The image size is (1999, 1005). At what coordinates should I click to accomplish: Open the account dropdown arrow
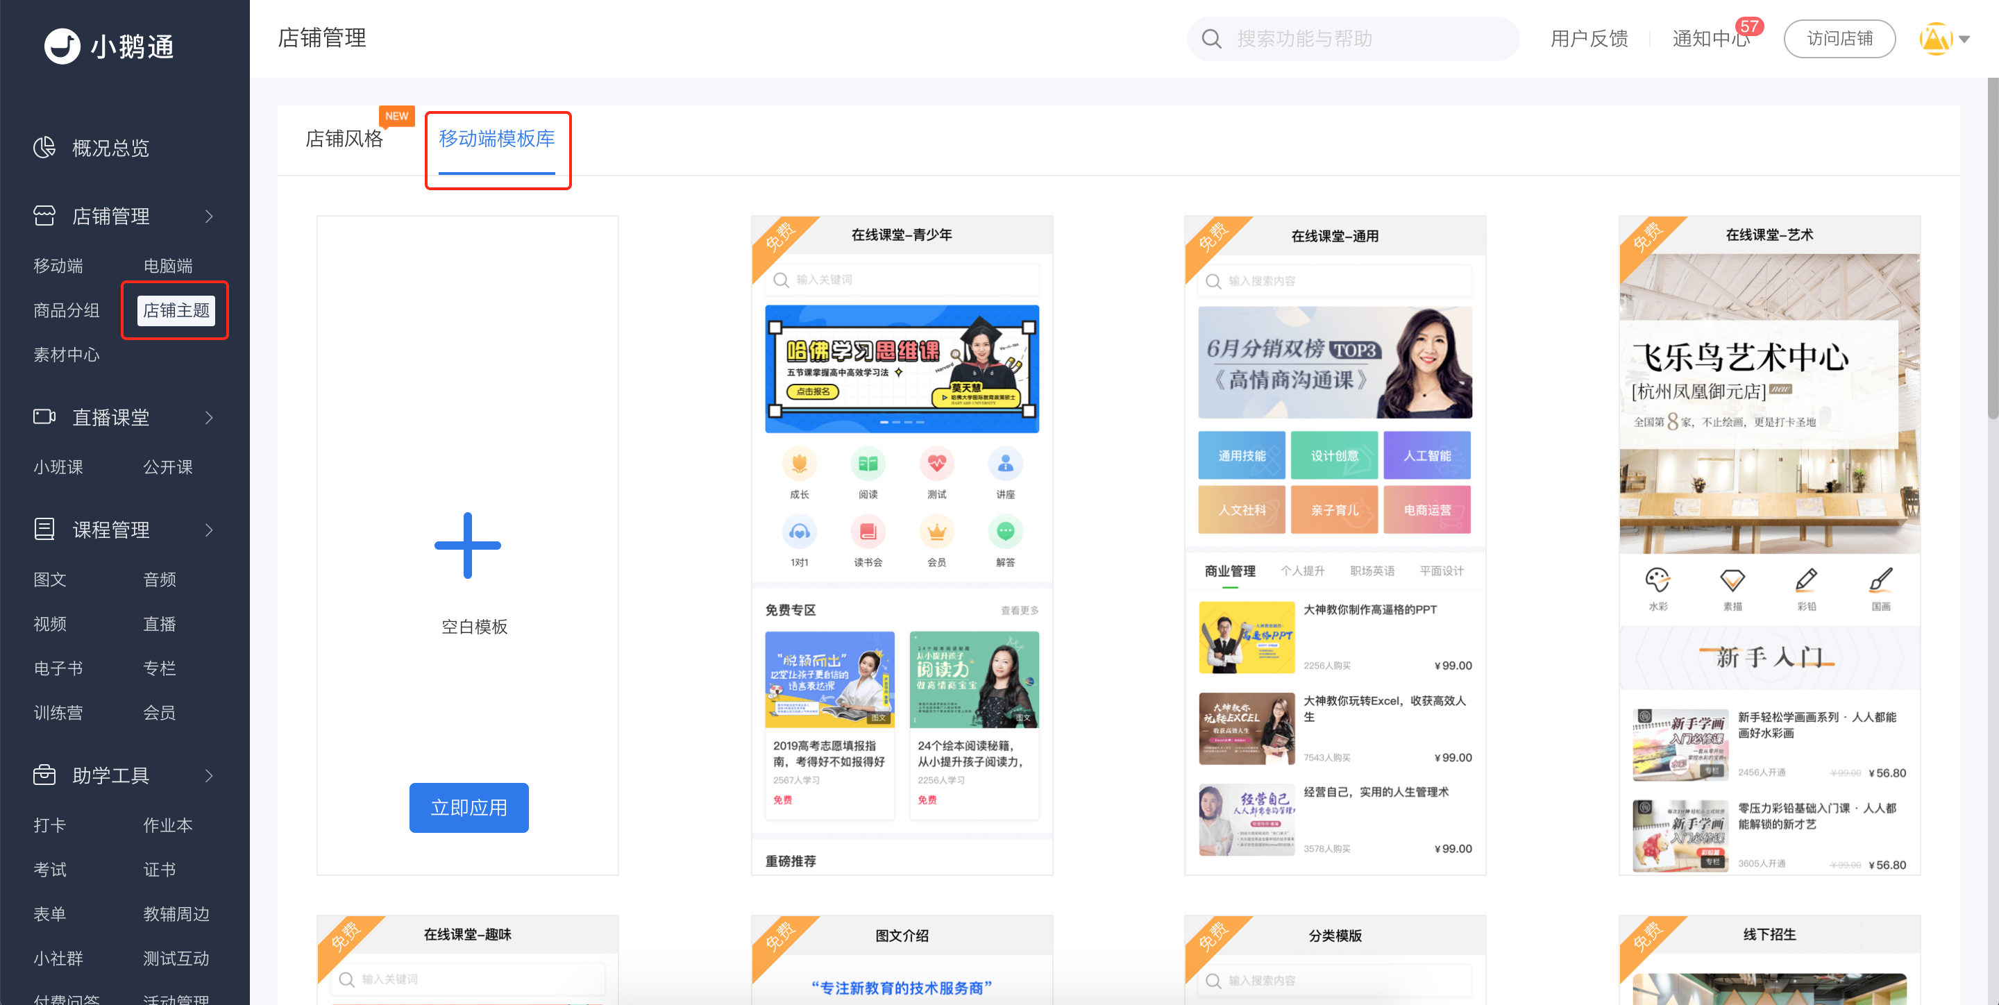tap(1965, 40)
